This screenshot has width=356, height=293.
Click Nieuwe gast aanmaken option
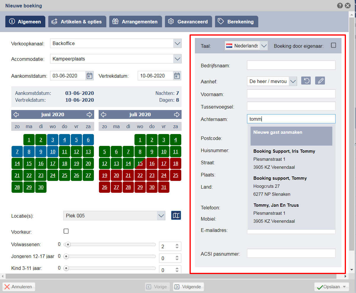click(291, 136)
